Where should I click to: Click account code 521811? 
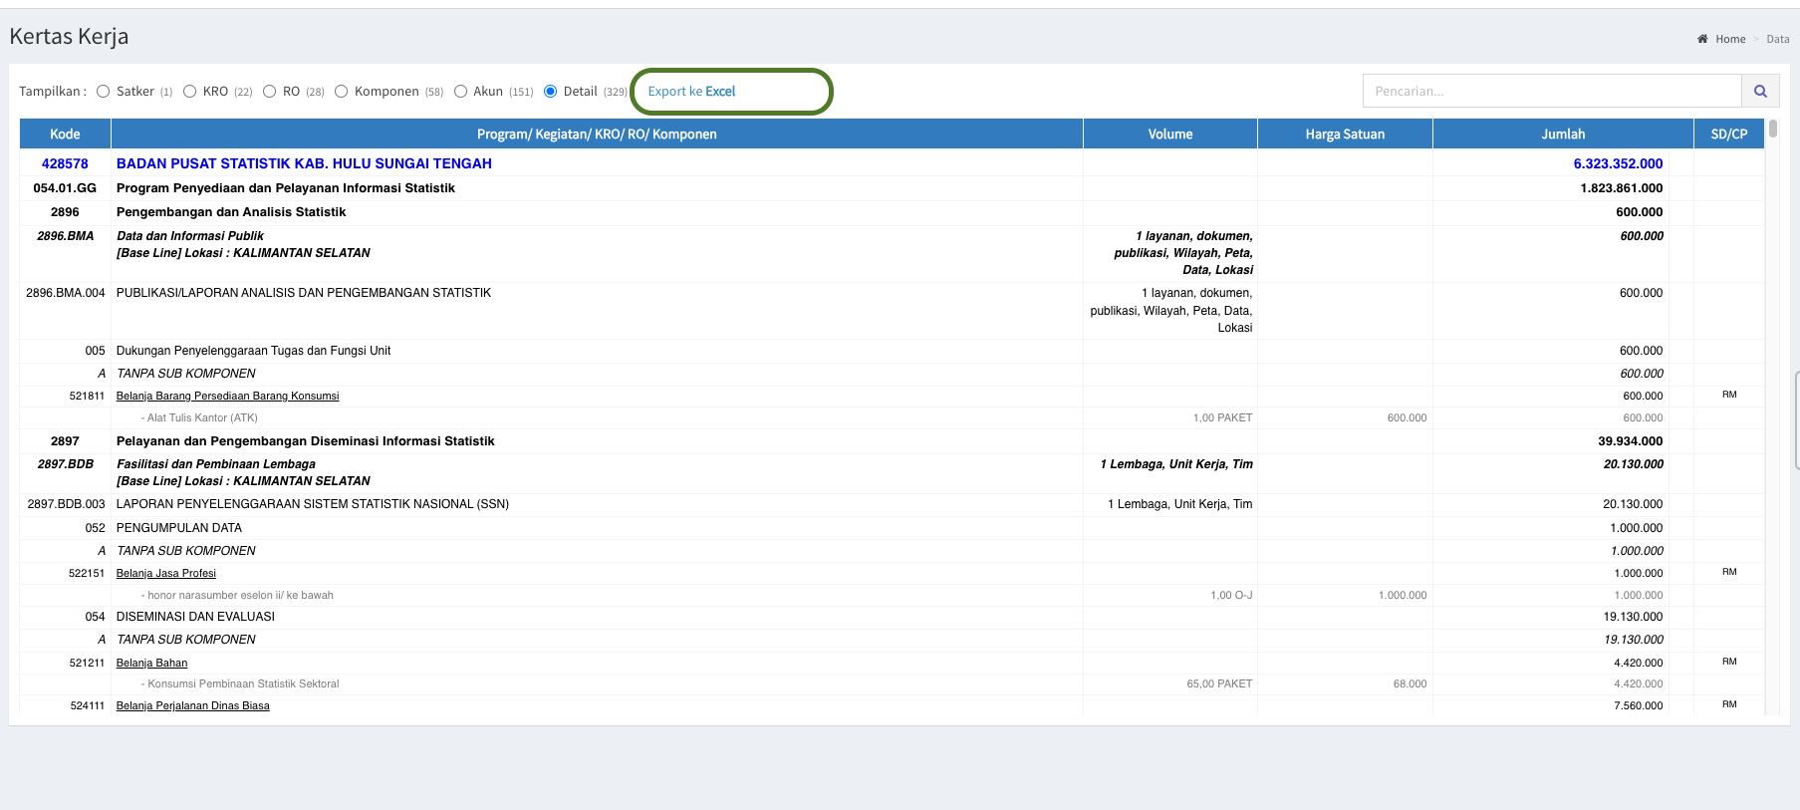tap(87, 397)
